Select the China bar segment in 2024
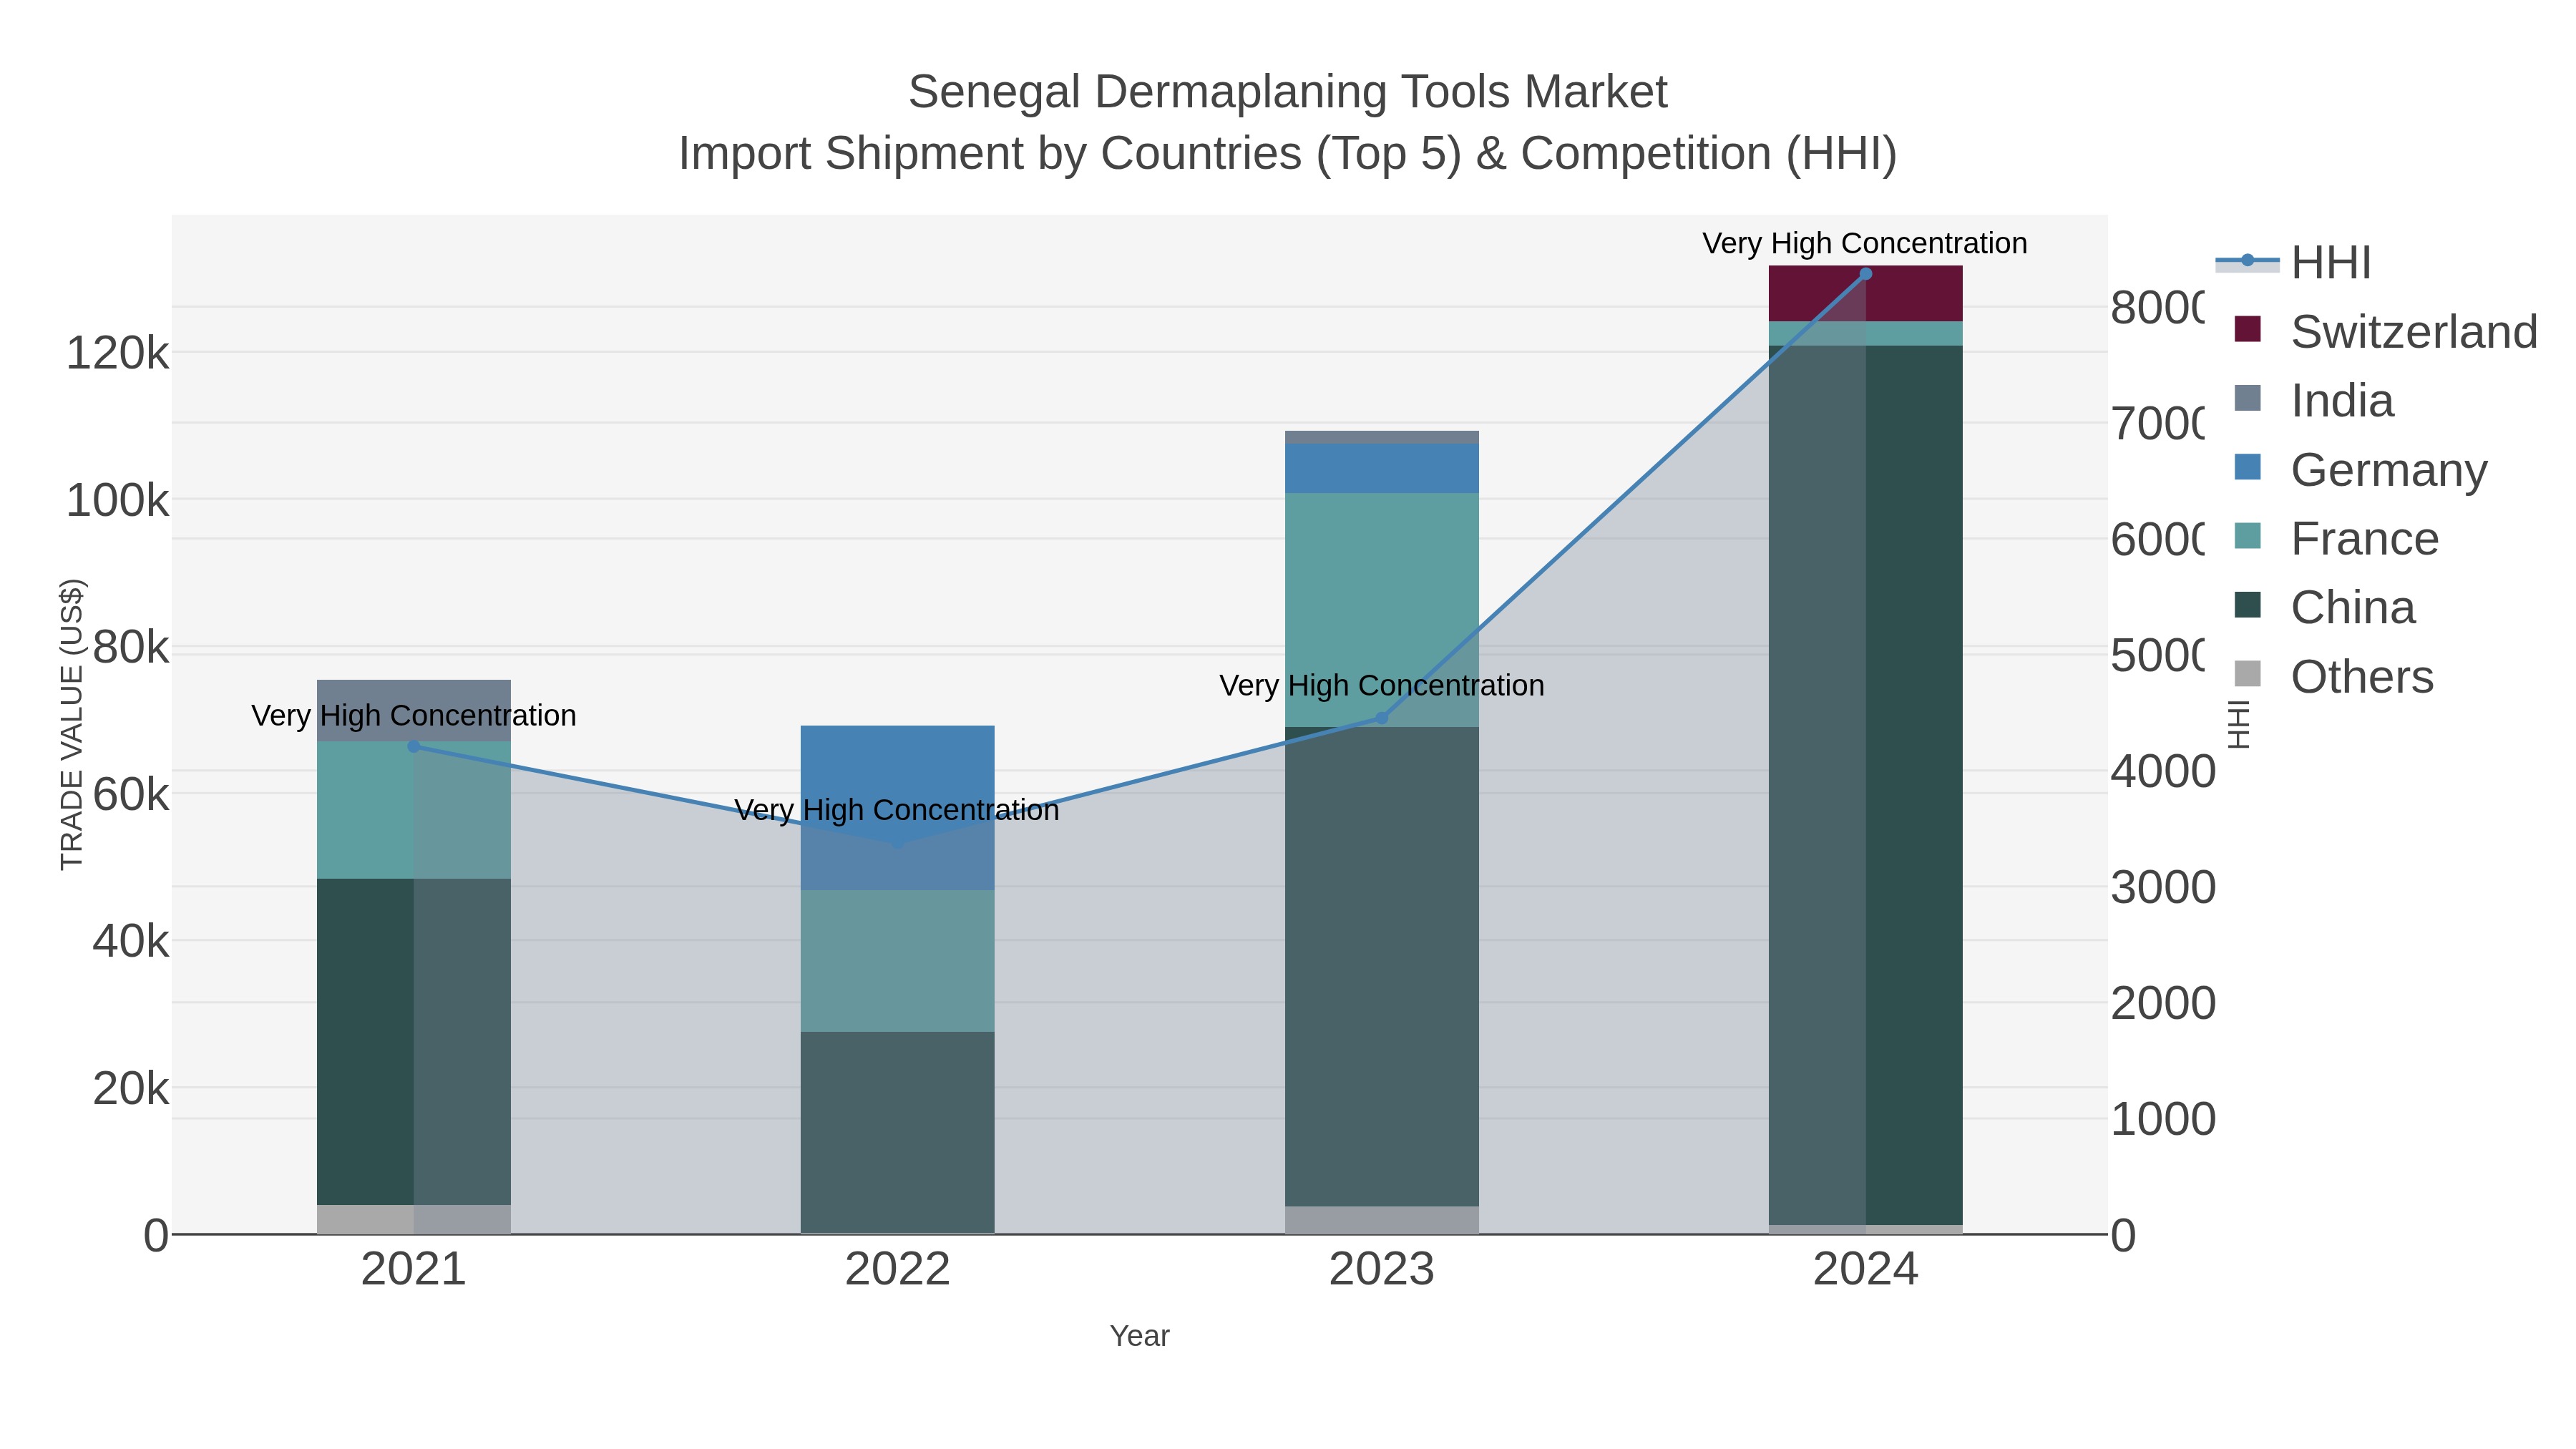Screen dimensions: 2576x1449 (1866, 786)
